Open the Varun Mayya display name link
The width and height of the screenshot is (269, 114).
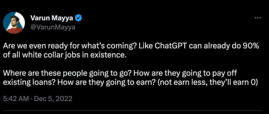[52, 18]
